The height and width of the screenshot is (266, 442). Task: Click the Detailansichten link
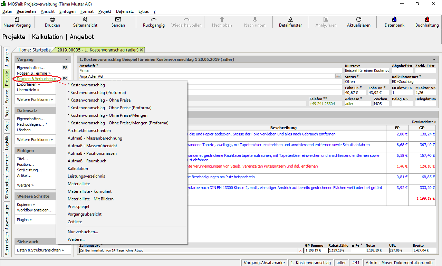tap(424, 122)
